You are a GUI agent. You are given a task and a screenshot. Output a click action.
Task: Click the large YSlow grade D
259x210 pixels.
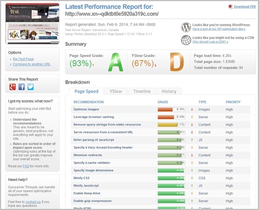(x=177, y=62)
